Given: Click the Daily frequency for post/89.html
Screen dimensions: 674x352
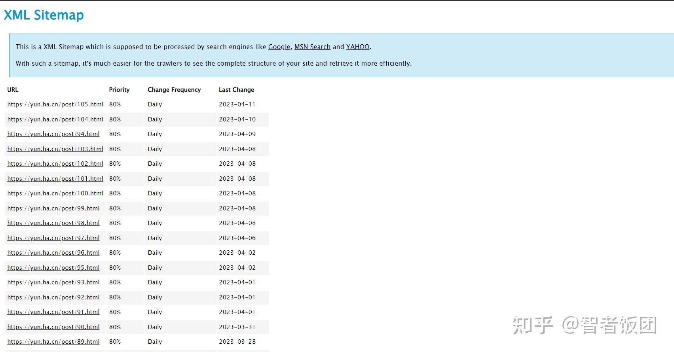Looking at the screenshot, I should coord(155,342).
